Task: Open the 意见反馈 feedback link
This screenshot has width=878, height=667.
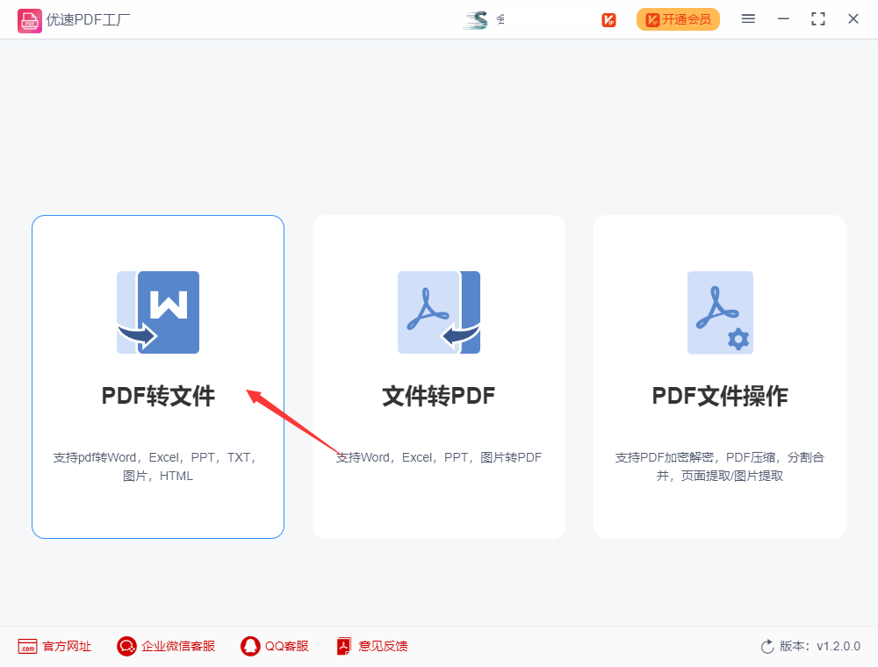Action: (x=383, y=646)
